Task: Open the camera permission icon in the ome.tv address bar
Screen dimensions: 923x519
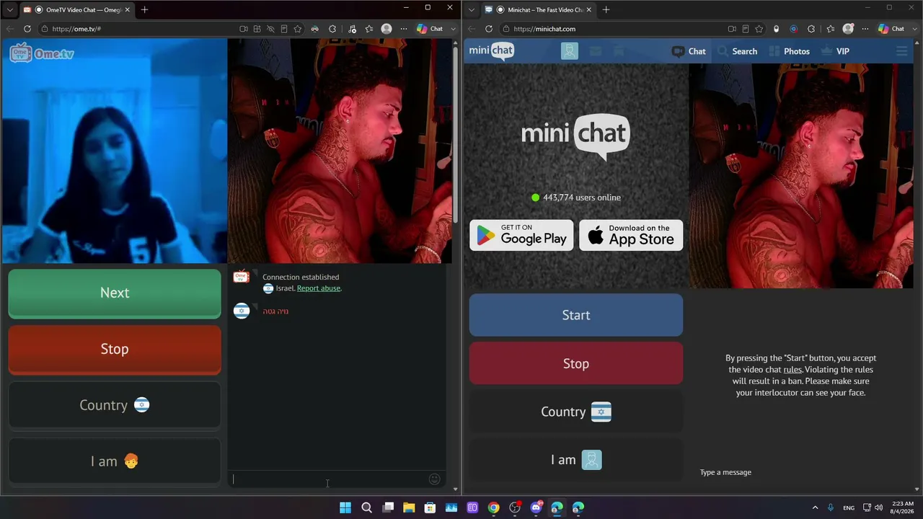Action: 244,29
